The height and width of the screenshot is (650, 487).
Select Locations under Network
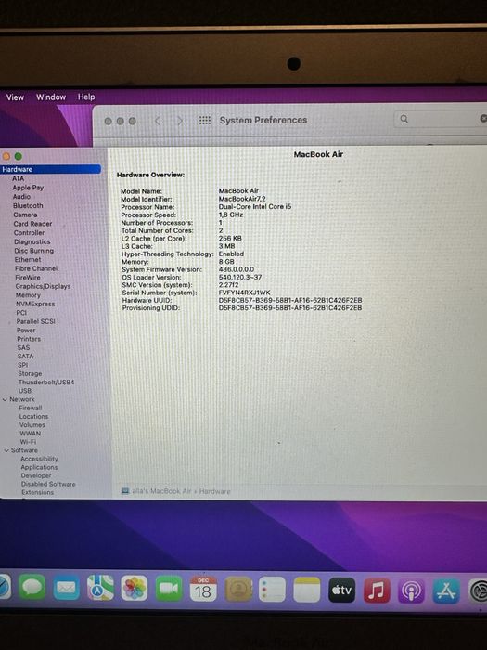click(x=33, y=417)
